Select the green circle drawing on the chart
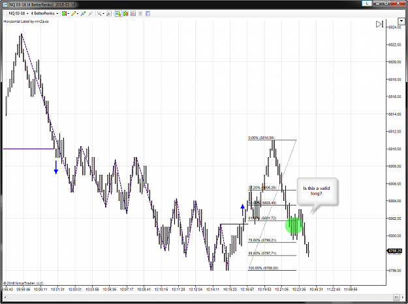This screenshot has height=304, width=408. pyautogui.click(x=294, y=225)
